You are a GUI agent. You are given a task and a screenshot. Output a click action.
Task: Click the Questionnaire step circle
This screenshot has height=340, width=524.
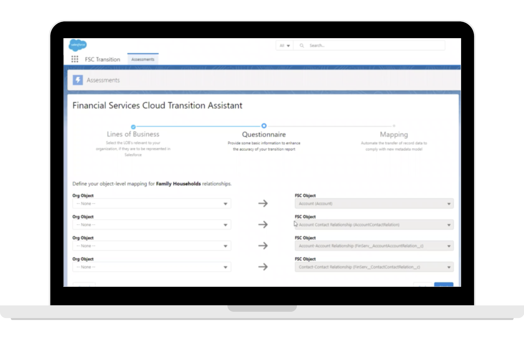pyautogui.click(x=264, y=126)
